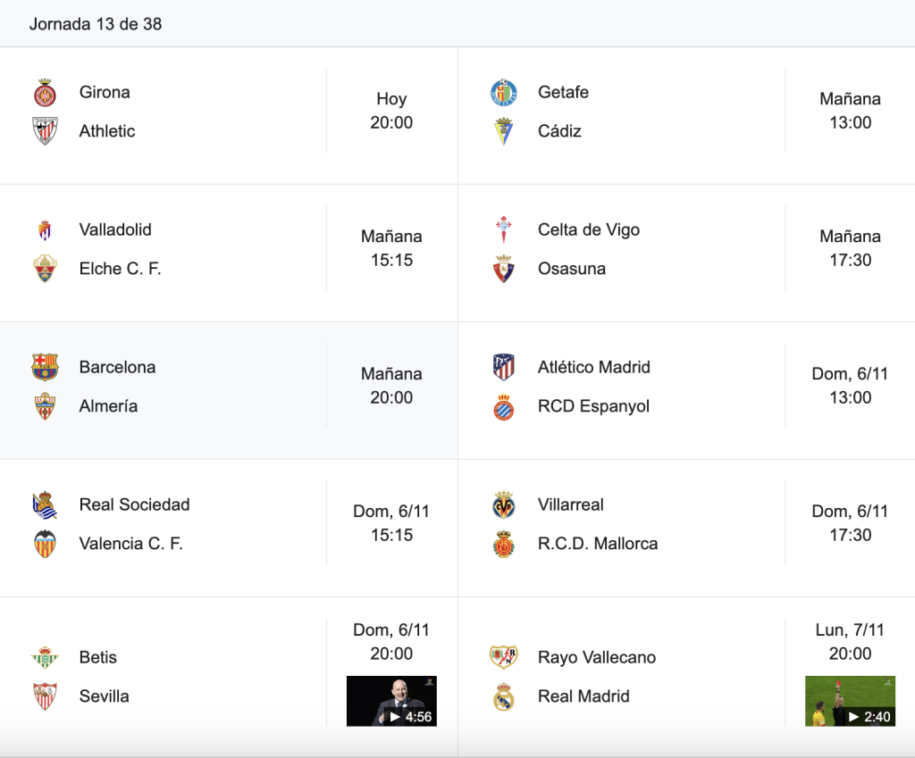915x758 pixels.
Task: Select the Osasuna team name
Action: 572,269
